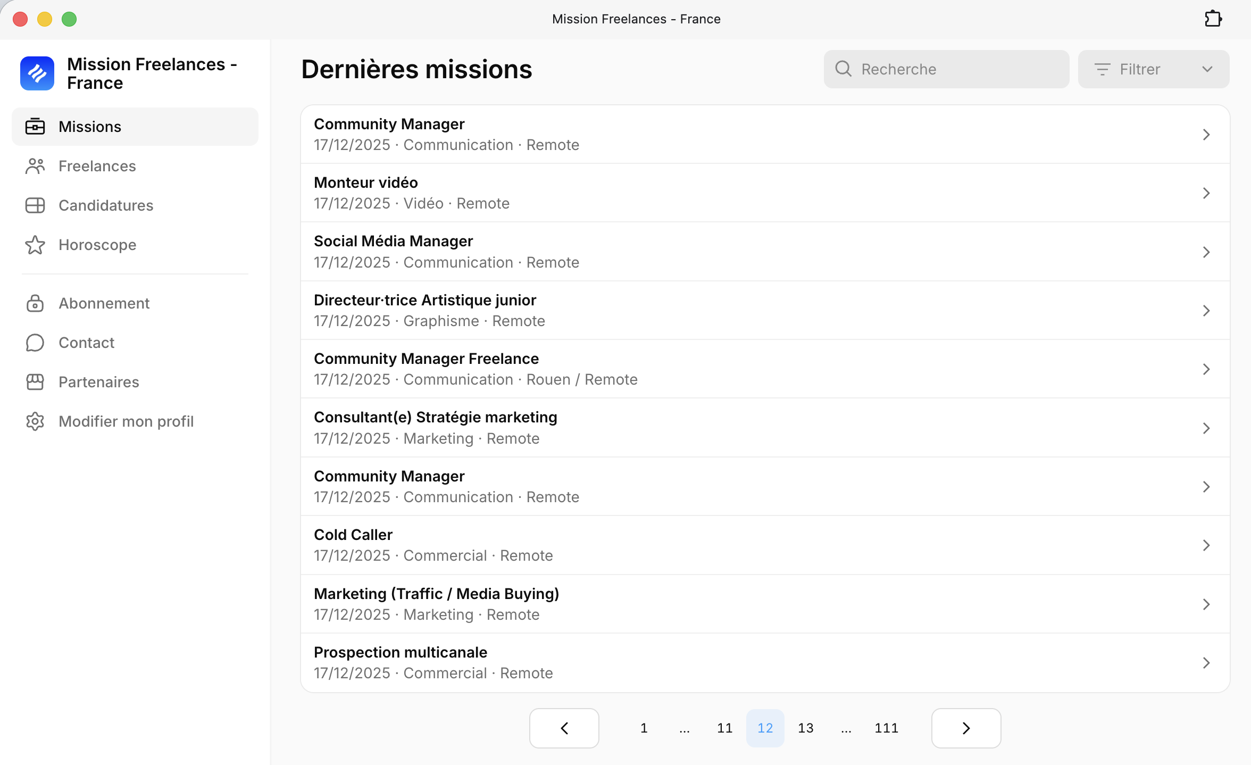Select the Missions briefcase icon

pyautogui.click(x=35, y=127)
